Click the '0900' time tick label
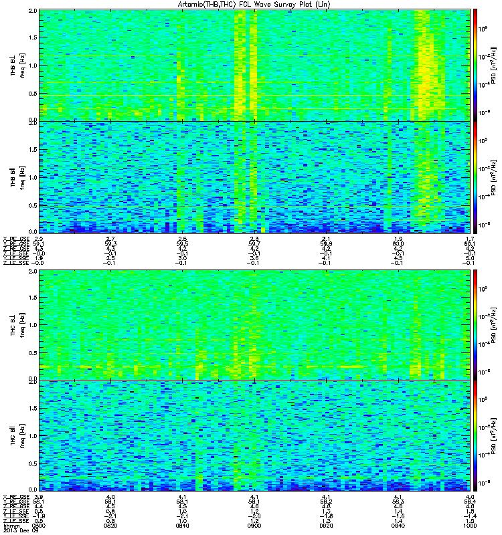The height and width of the screenshot is (535, 502). [254, 526]
